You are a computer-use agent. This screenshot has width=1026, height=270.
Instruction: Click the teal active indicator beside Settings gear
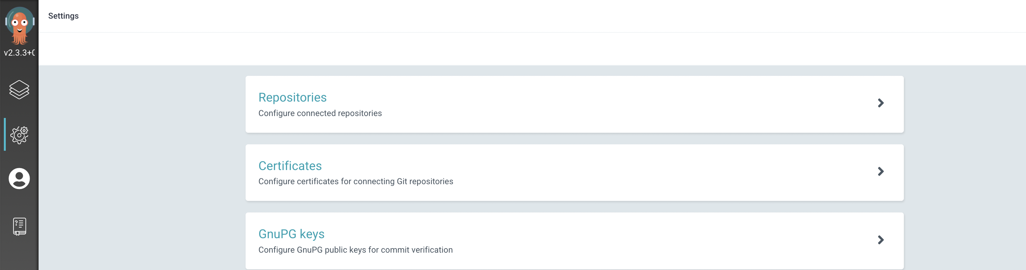click(5, 135)
